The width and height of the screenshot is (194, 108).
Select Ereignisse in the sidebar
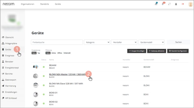pyautogui.click(x=10, y=56)
